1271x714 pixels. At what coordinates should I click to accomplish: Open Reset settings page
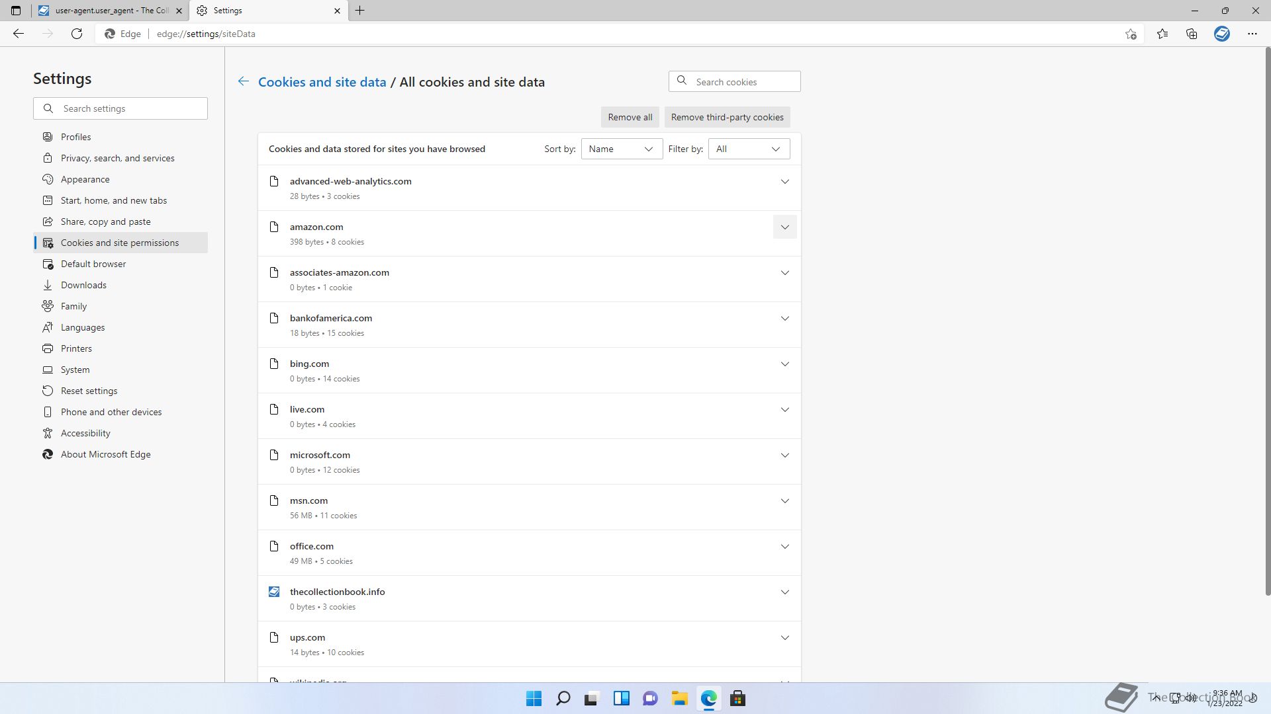tap(120, 391)
